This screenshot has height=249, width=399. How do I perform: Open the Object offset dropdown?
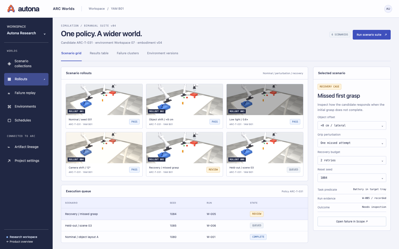click(x=352, y=126)
